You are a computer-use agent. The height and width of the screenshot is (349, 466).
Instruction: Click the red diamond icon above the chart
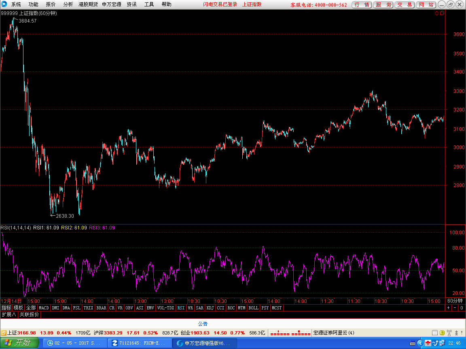click(x=436, y=13)
